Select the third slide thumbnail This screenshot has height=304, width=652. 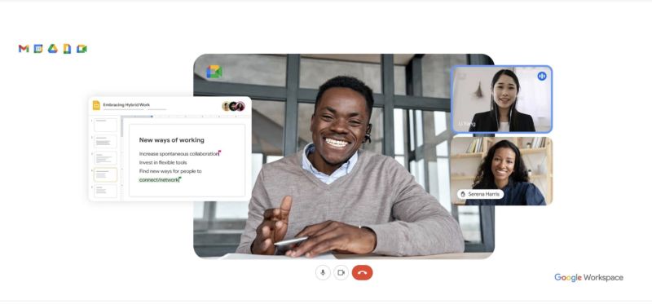point(105,158)
